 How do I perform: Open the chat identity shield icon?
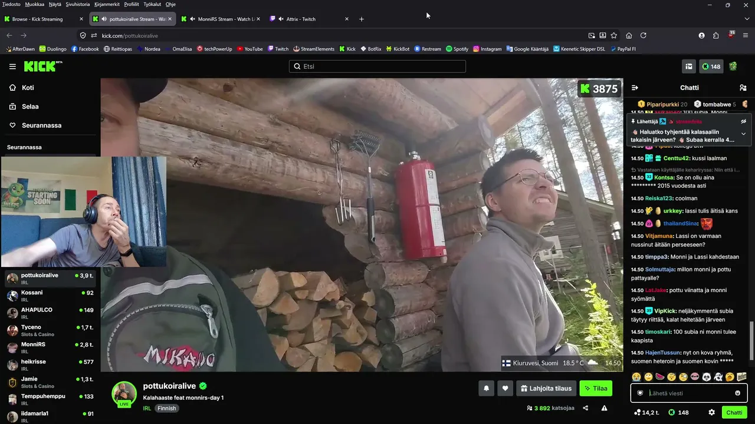click(640, 393)
